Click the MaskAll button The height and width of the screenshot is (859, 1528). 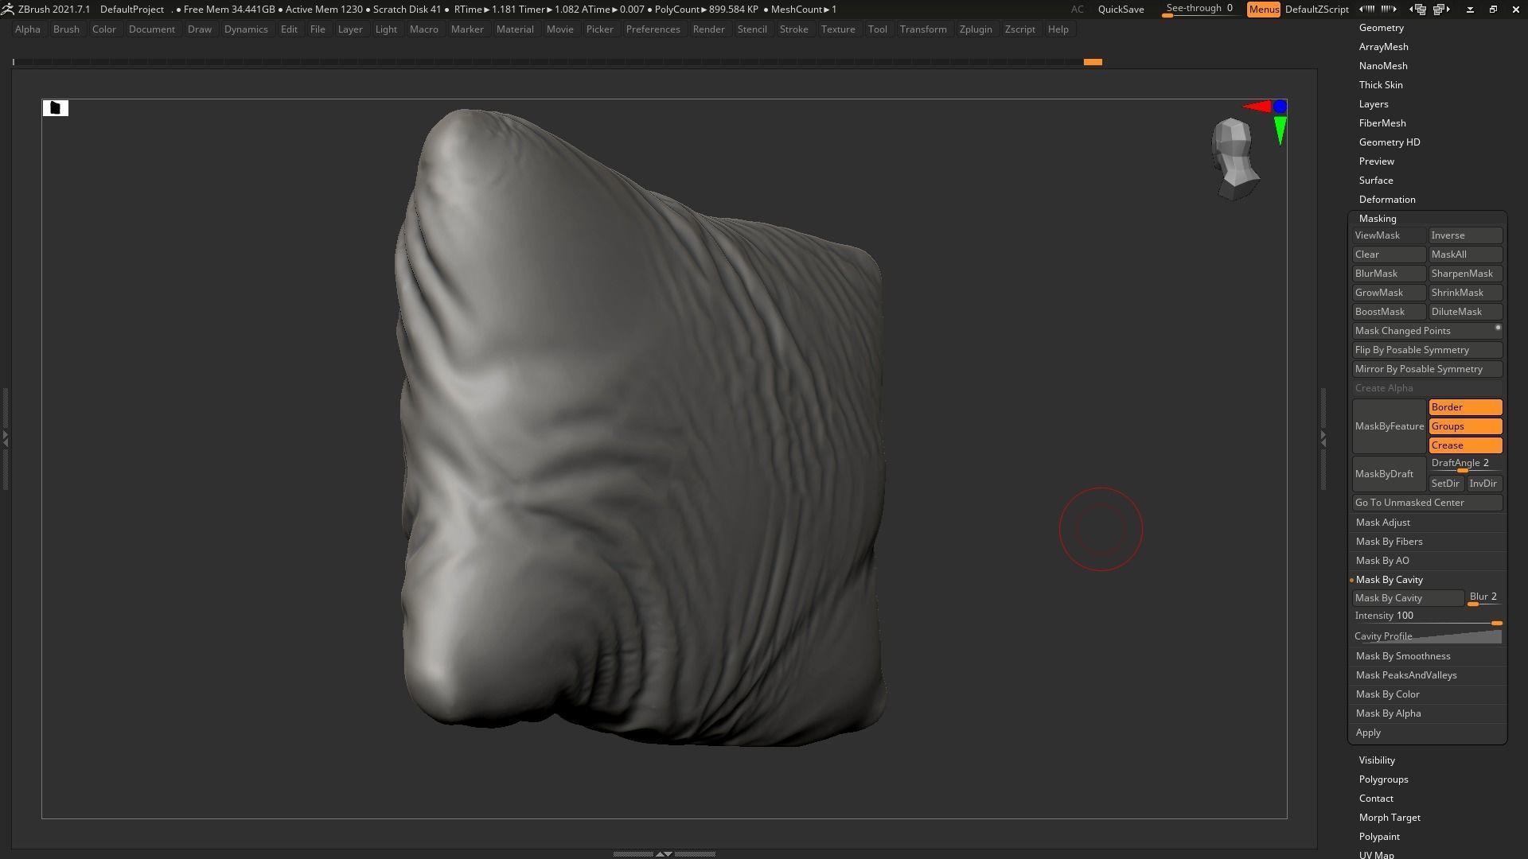1465,255
